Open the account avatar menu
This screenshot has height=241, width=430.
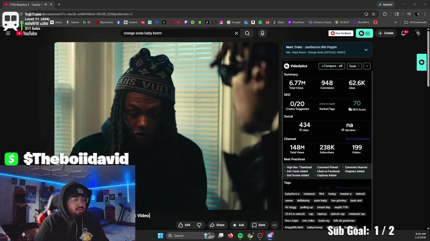tap(417, 33)
